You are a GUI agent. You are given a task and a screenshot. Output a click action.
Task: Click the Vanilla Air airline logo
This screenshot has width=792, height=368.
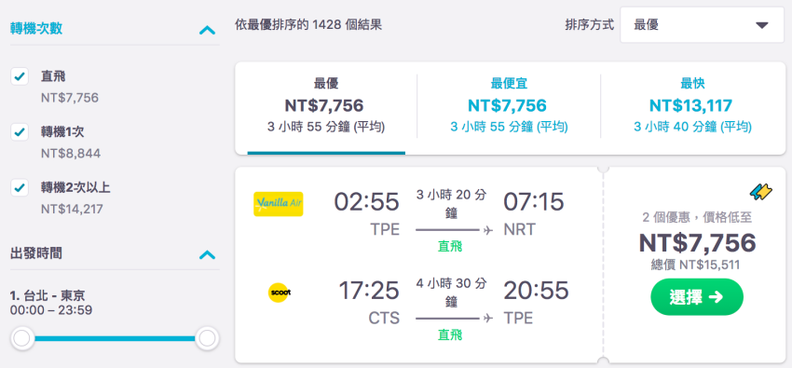pos(279,204)
